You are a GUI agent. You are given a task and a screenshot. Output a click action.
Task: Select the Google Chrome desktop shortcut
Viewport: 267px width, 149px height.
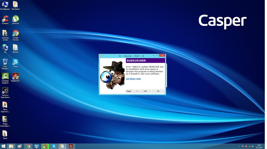[x=15, y=35]
